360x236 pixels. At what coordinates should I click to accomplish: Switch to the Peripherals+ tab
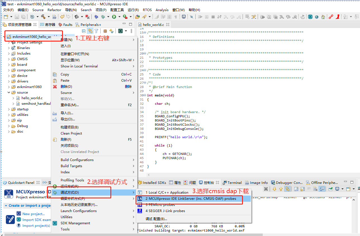(x=88, y=25)
